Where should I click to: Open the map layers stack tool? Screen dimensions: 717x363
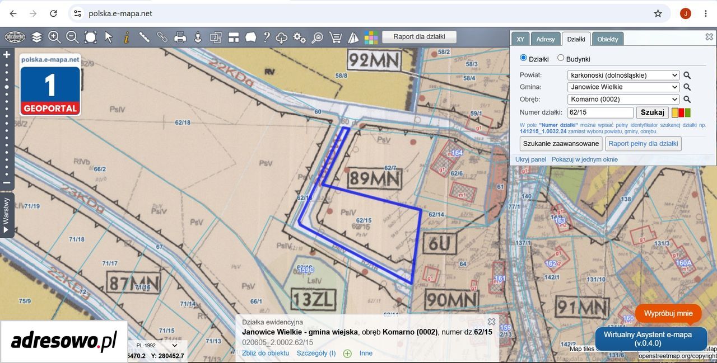[36, 37]
